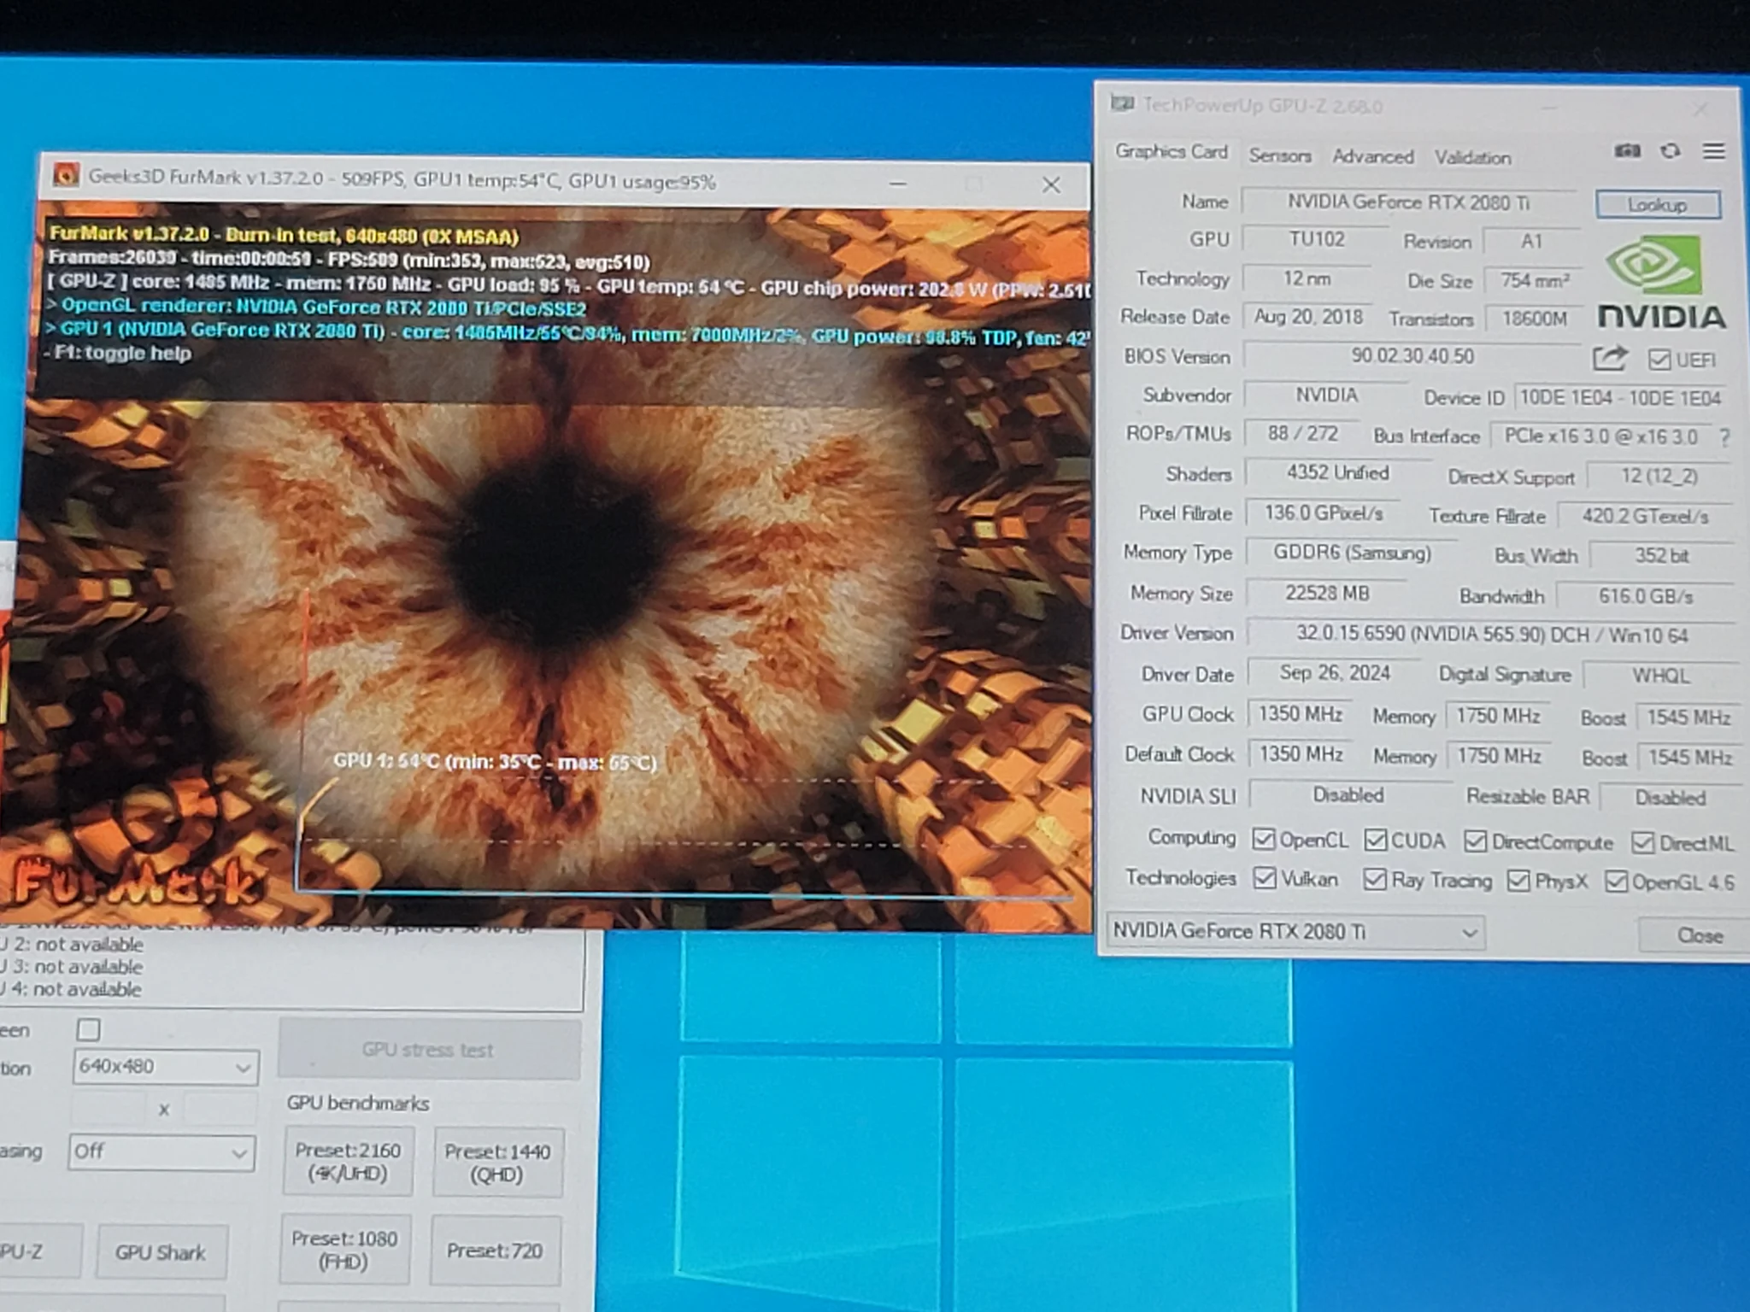1750x1312 pixels.
Task: Open the 640x480 resolution dropdown
Action: tap(165, 1067)
